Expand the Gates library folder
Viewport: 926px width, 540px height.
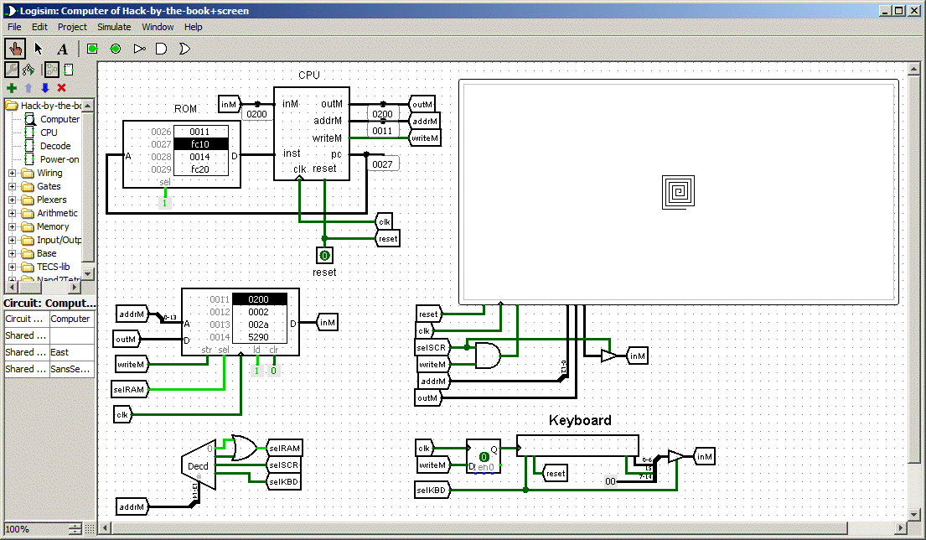(13, 186)
